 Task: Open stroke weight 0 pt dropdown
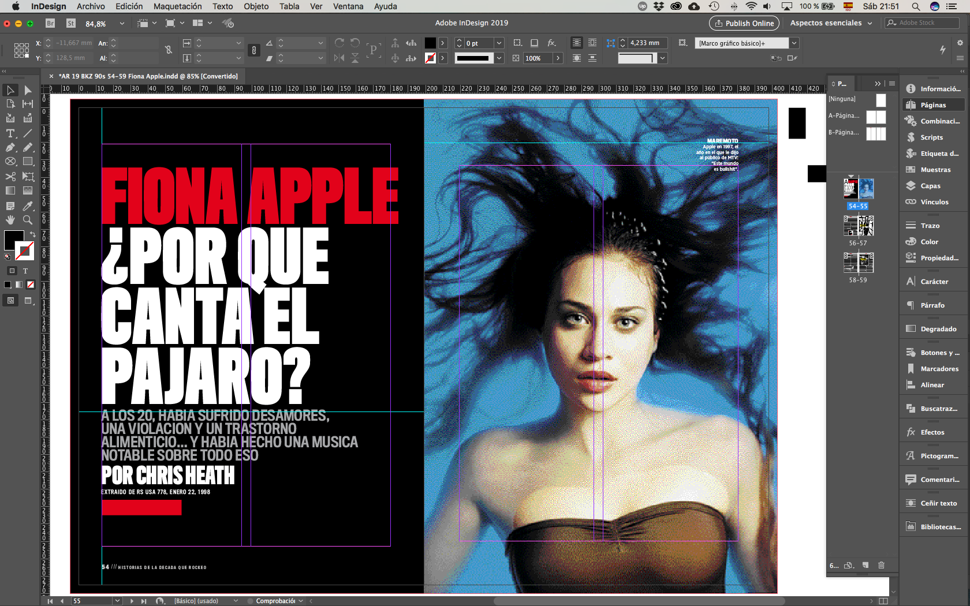coord(499,43)
